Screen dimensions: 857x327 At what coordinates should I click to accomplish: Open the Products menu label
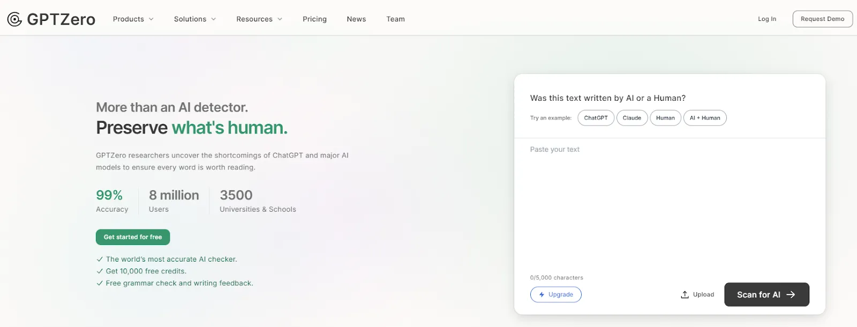[128, 19]
